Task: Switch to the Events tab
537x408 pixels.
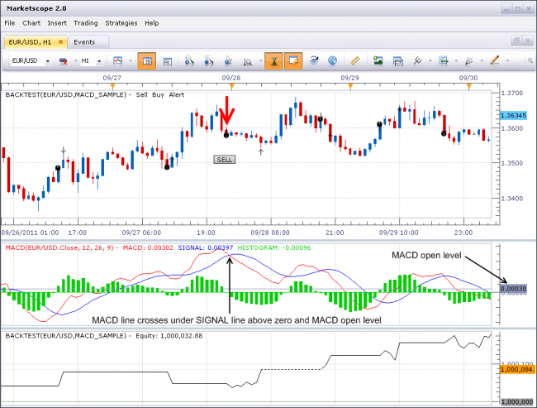Action: pyautogui.click(x=84, y=42)
